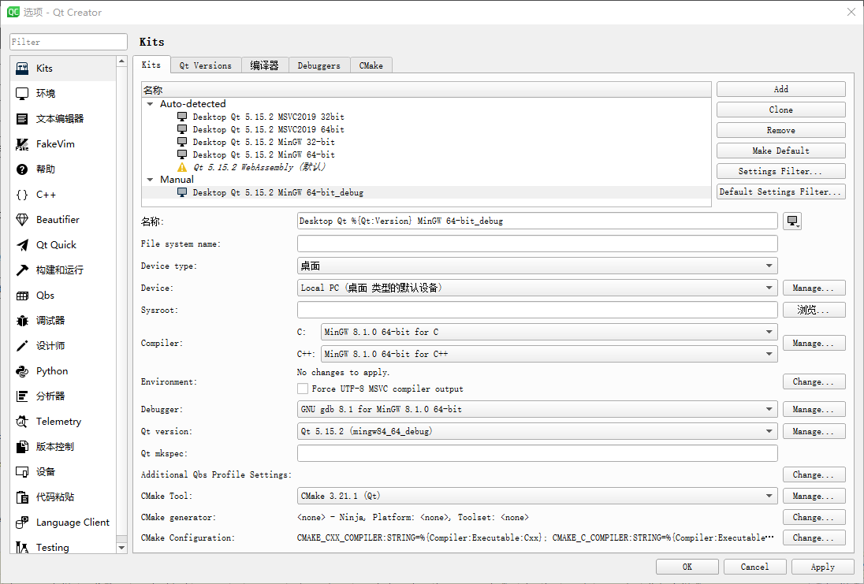Click the Qt mkspec input field
The image size is (864, 584).
538,453
